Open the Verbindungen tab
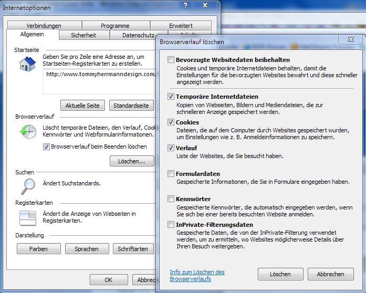The image size is (366, 293). point(44,26)
